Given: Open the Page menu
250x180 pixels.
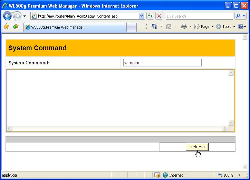Looking at the screenshot, I should click(204, 27).
